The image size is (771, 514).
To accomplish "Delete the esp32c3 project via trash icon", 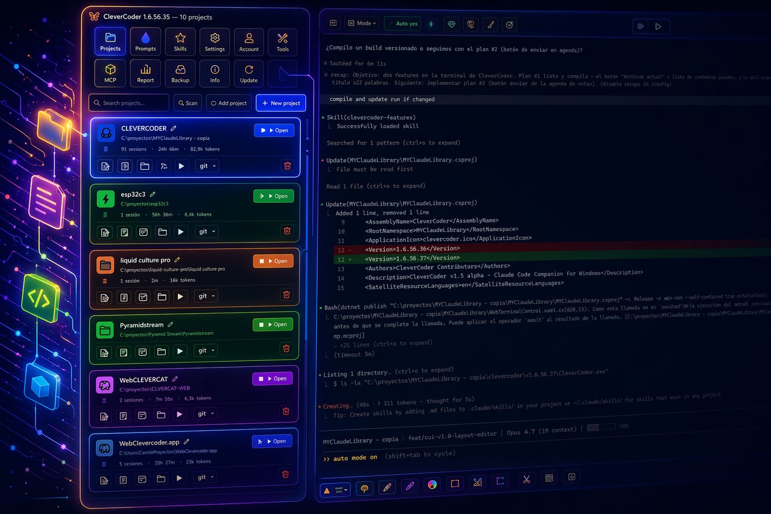I will (x=287, y=231).
